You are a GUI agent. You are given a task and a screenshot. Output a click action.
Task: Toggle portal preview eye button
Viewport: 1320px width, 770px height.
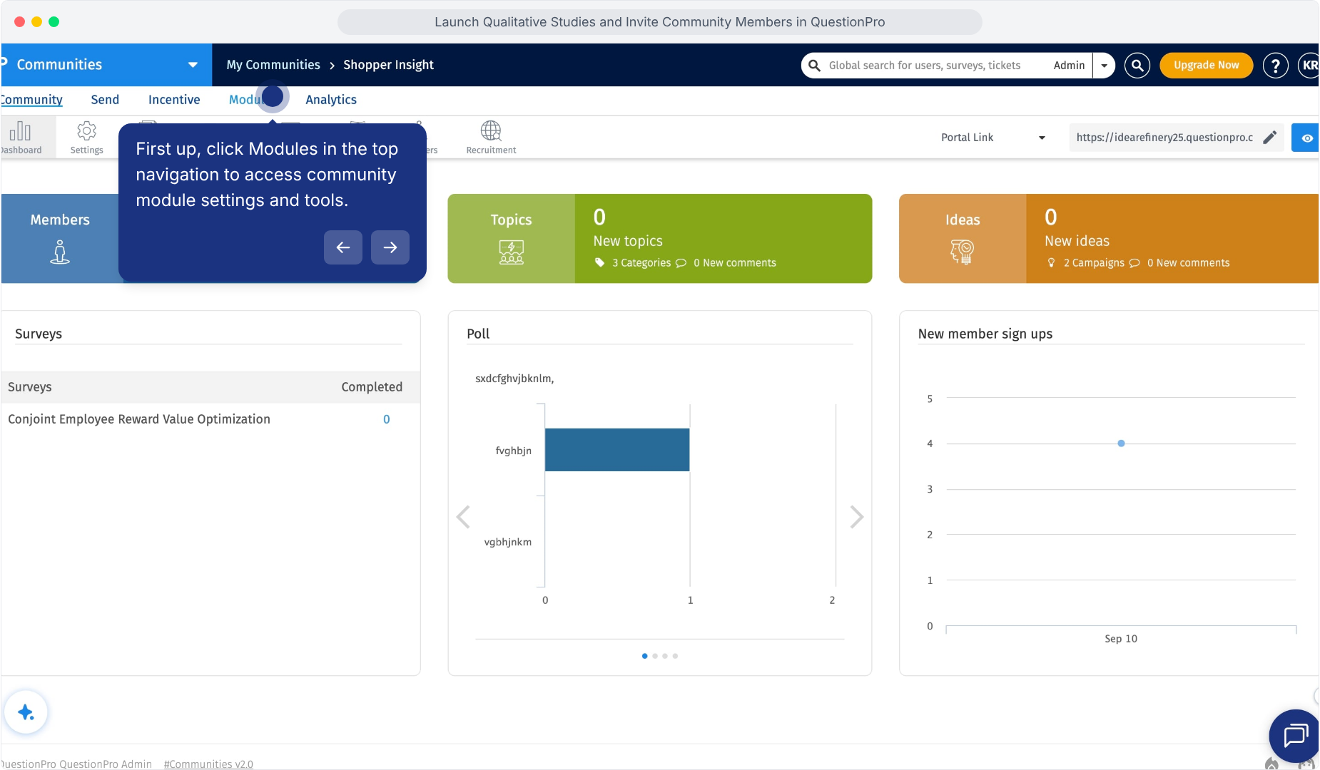click(x=1306, y=138)
